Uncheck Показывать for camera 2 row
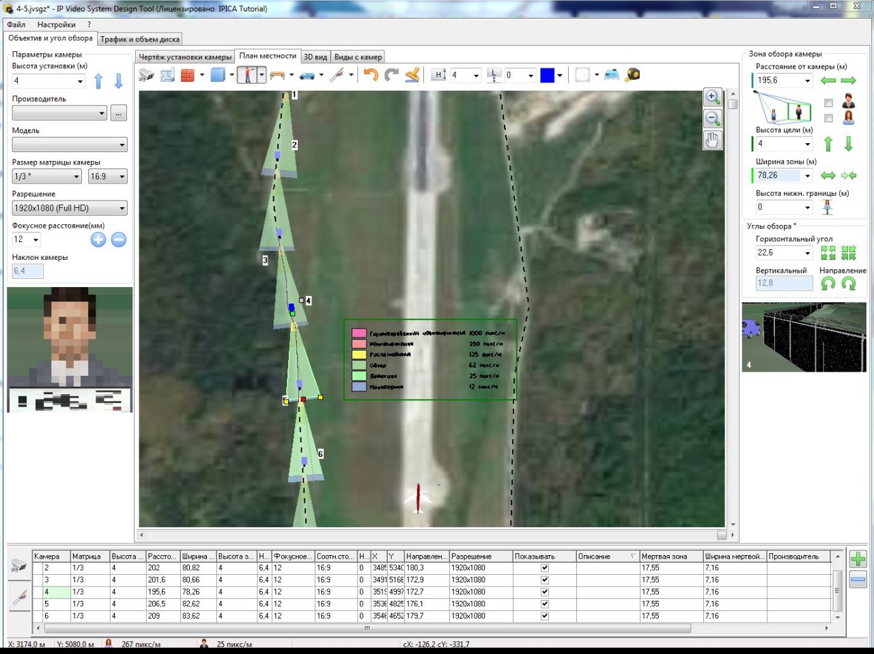 coord(544,567)
